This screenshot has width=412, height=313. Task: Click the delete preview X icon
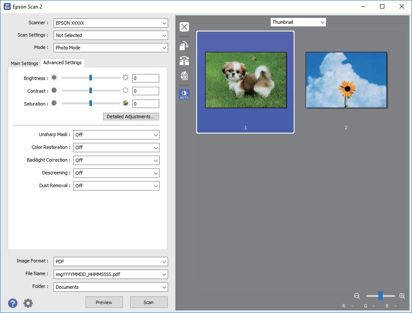coord(184,27)
